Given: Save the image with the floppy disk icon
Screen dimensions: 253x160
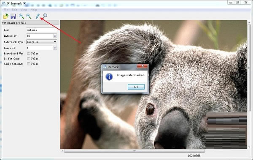Looking at the screenshot, I should click(x=13, y=16).
